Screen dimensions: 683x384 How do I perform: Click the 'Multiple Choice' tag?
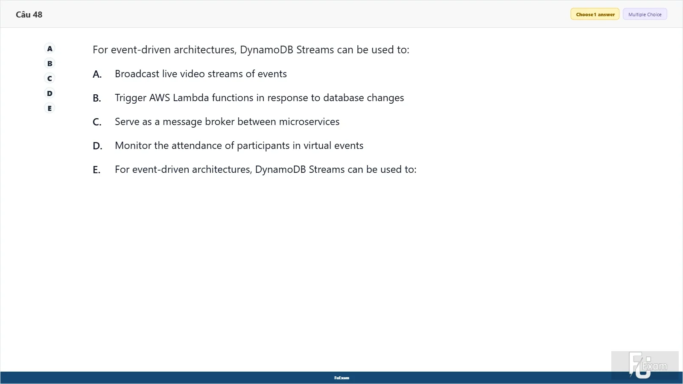[x=645, y=15]
